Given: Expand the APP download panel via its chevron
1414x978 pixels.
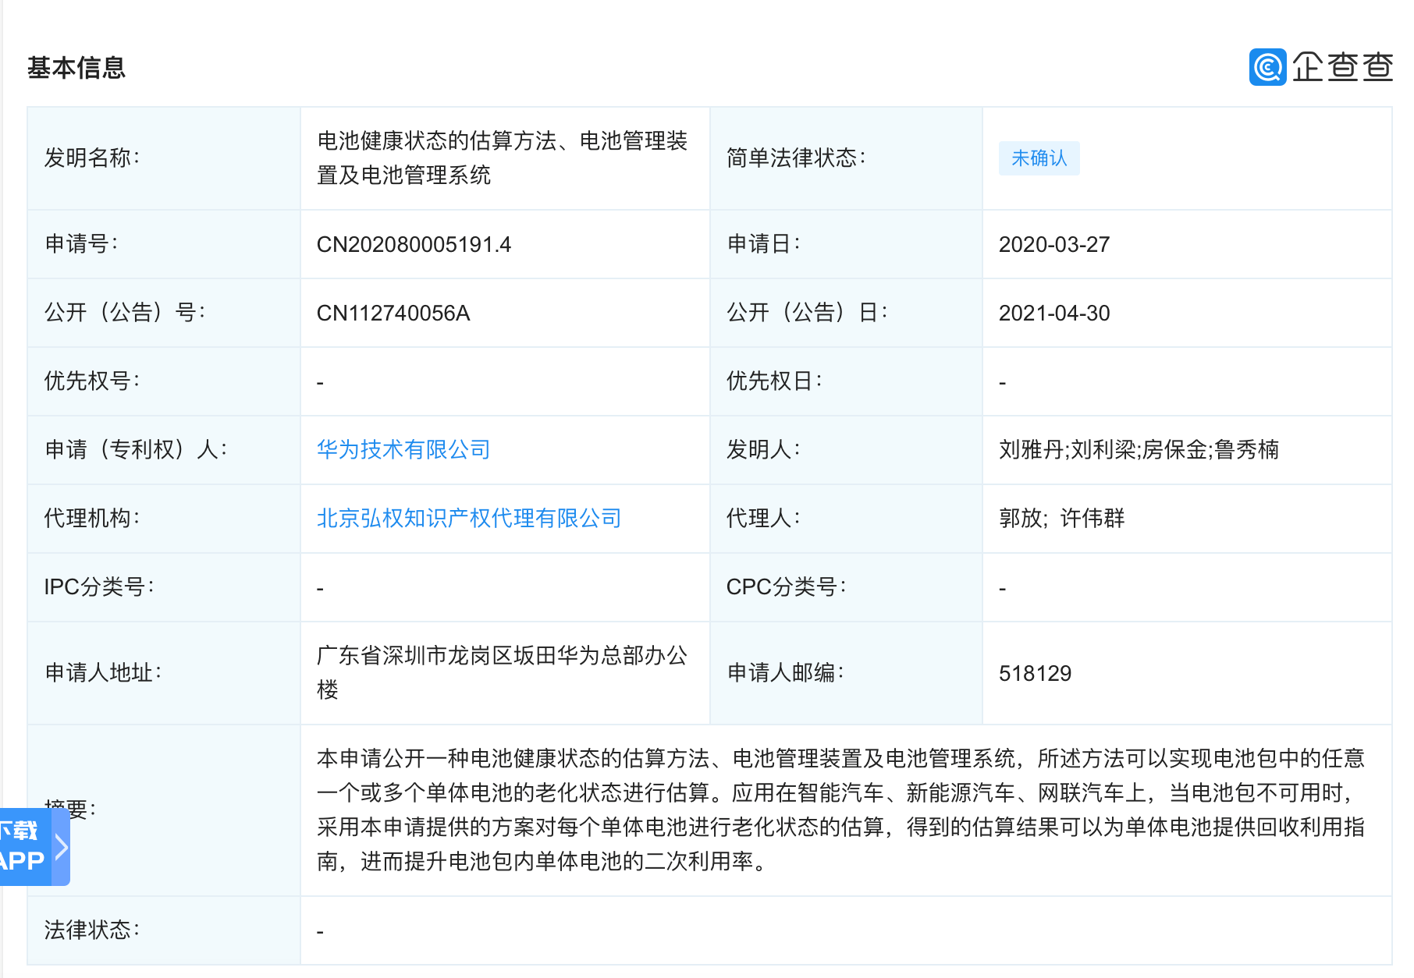Looking at the screenshot, I should coord(61,847).
